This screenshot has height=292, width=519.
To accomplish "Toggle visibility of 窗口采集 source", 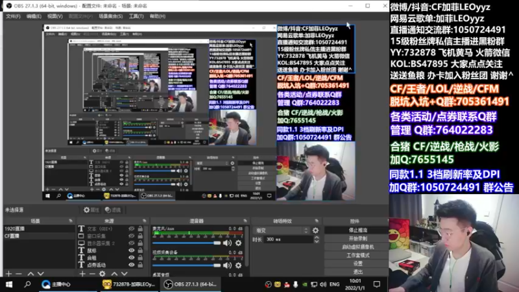I will 132,236.
